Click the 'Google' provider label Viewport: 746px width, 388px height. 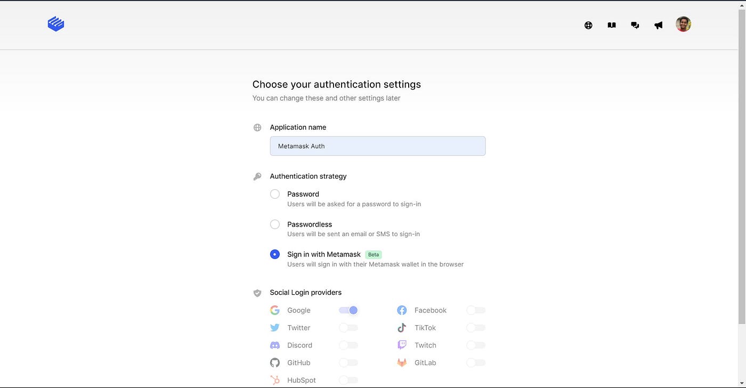[x=299, y=310]
